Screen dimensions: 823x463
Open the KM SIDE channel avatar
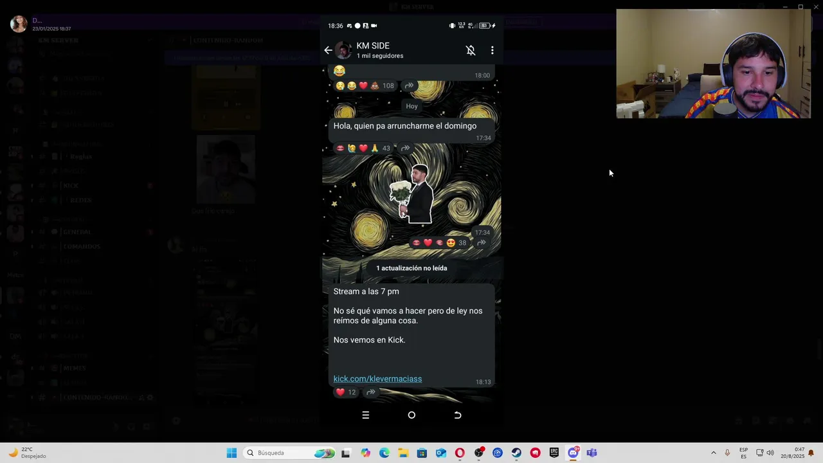(343, 50)
